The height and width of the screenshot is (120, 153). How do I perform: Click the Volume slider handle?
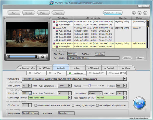(90, 86)
